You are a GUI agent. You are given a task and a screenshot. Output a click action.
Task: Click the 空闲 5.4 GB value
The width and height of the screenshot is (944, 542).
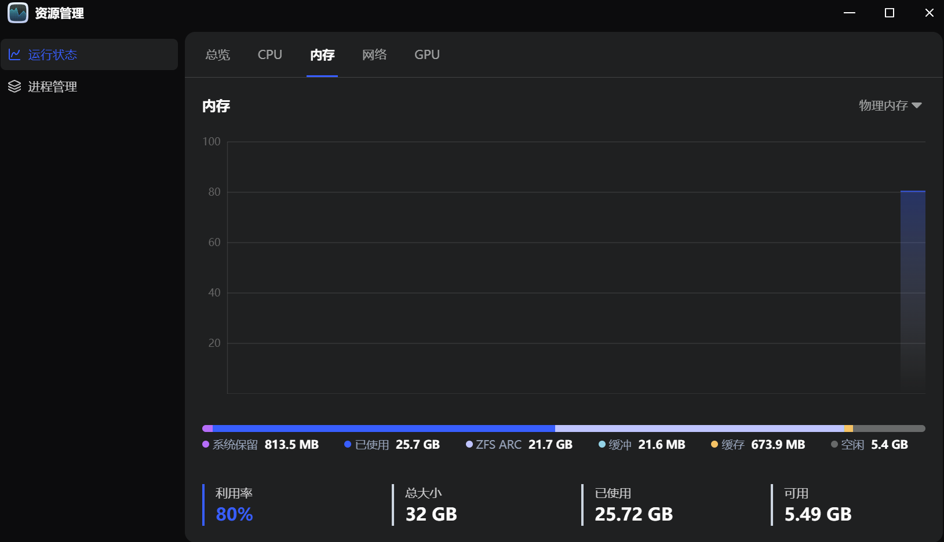[890, 445]
